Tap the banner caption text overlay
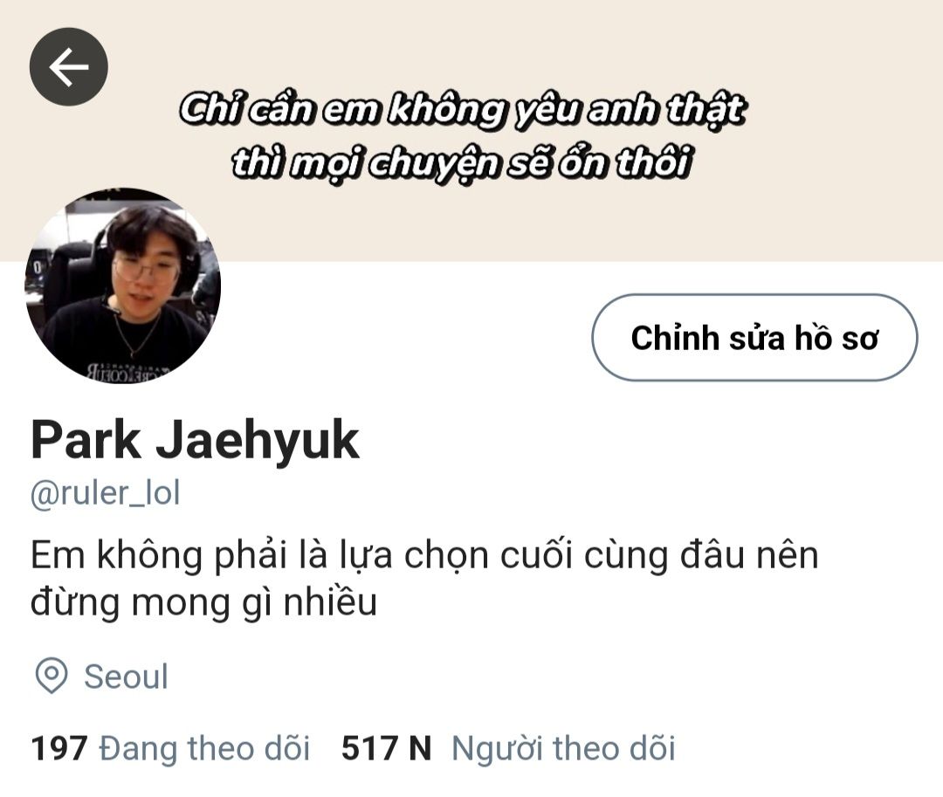 462,136
